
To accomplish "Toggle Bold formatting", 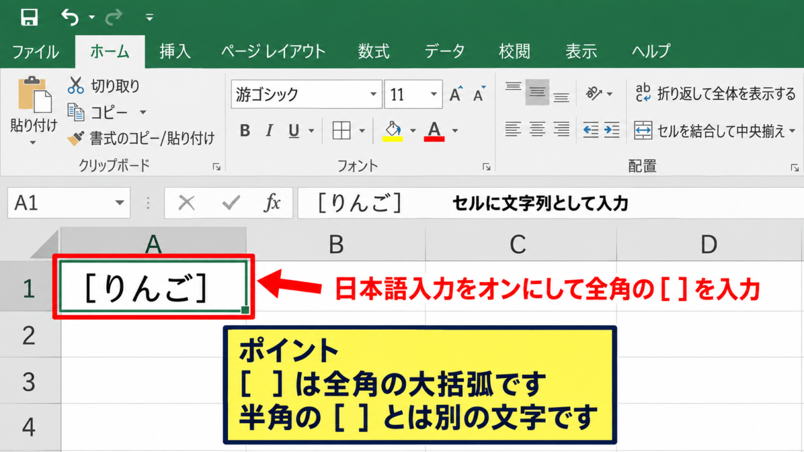I will pyautogui.click(x=245, y=131).
